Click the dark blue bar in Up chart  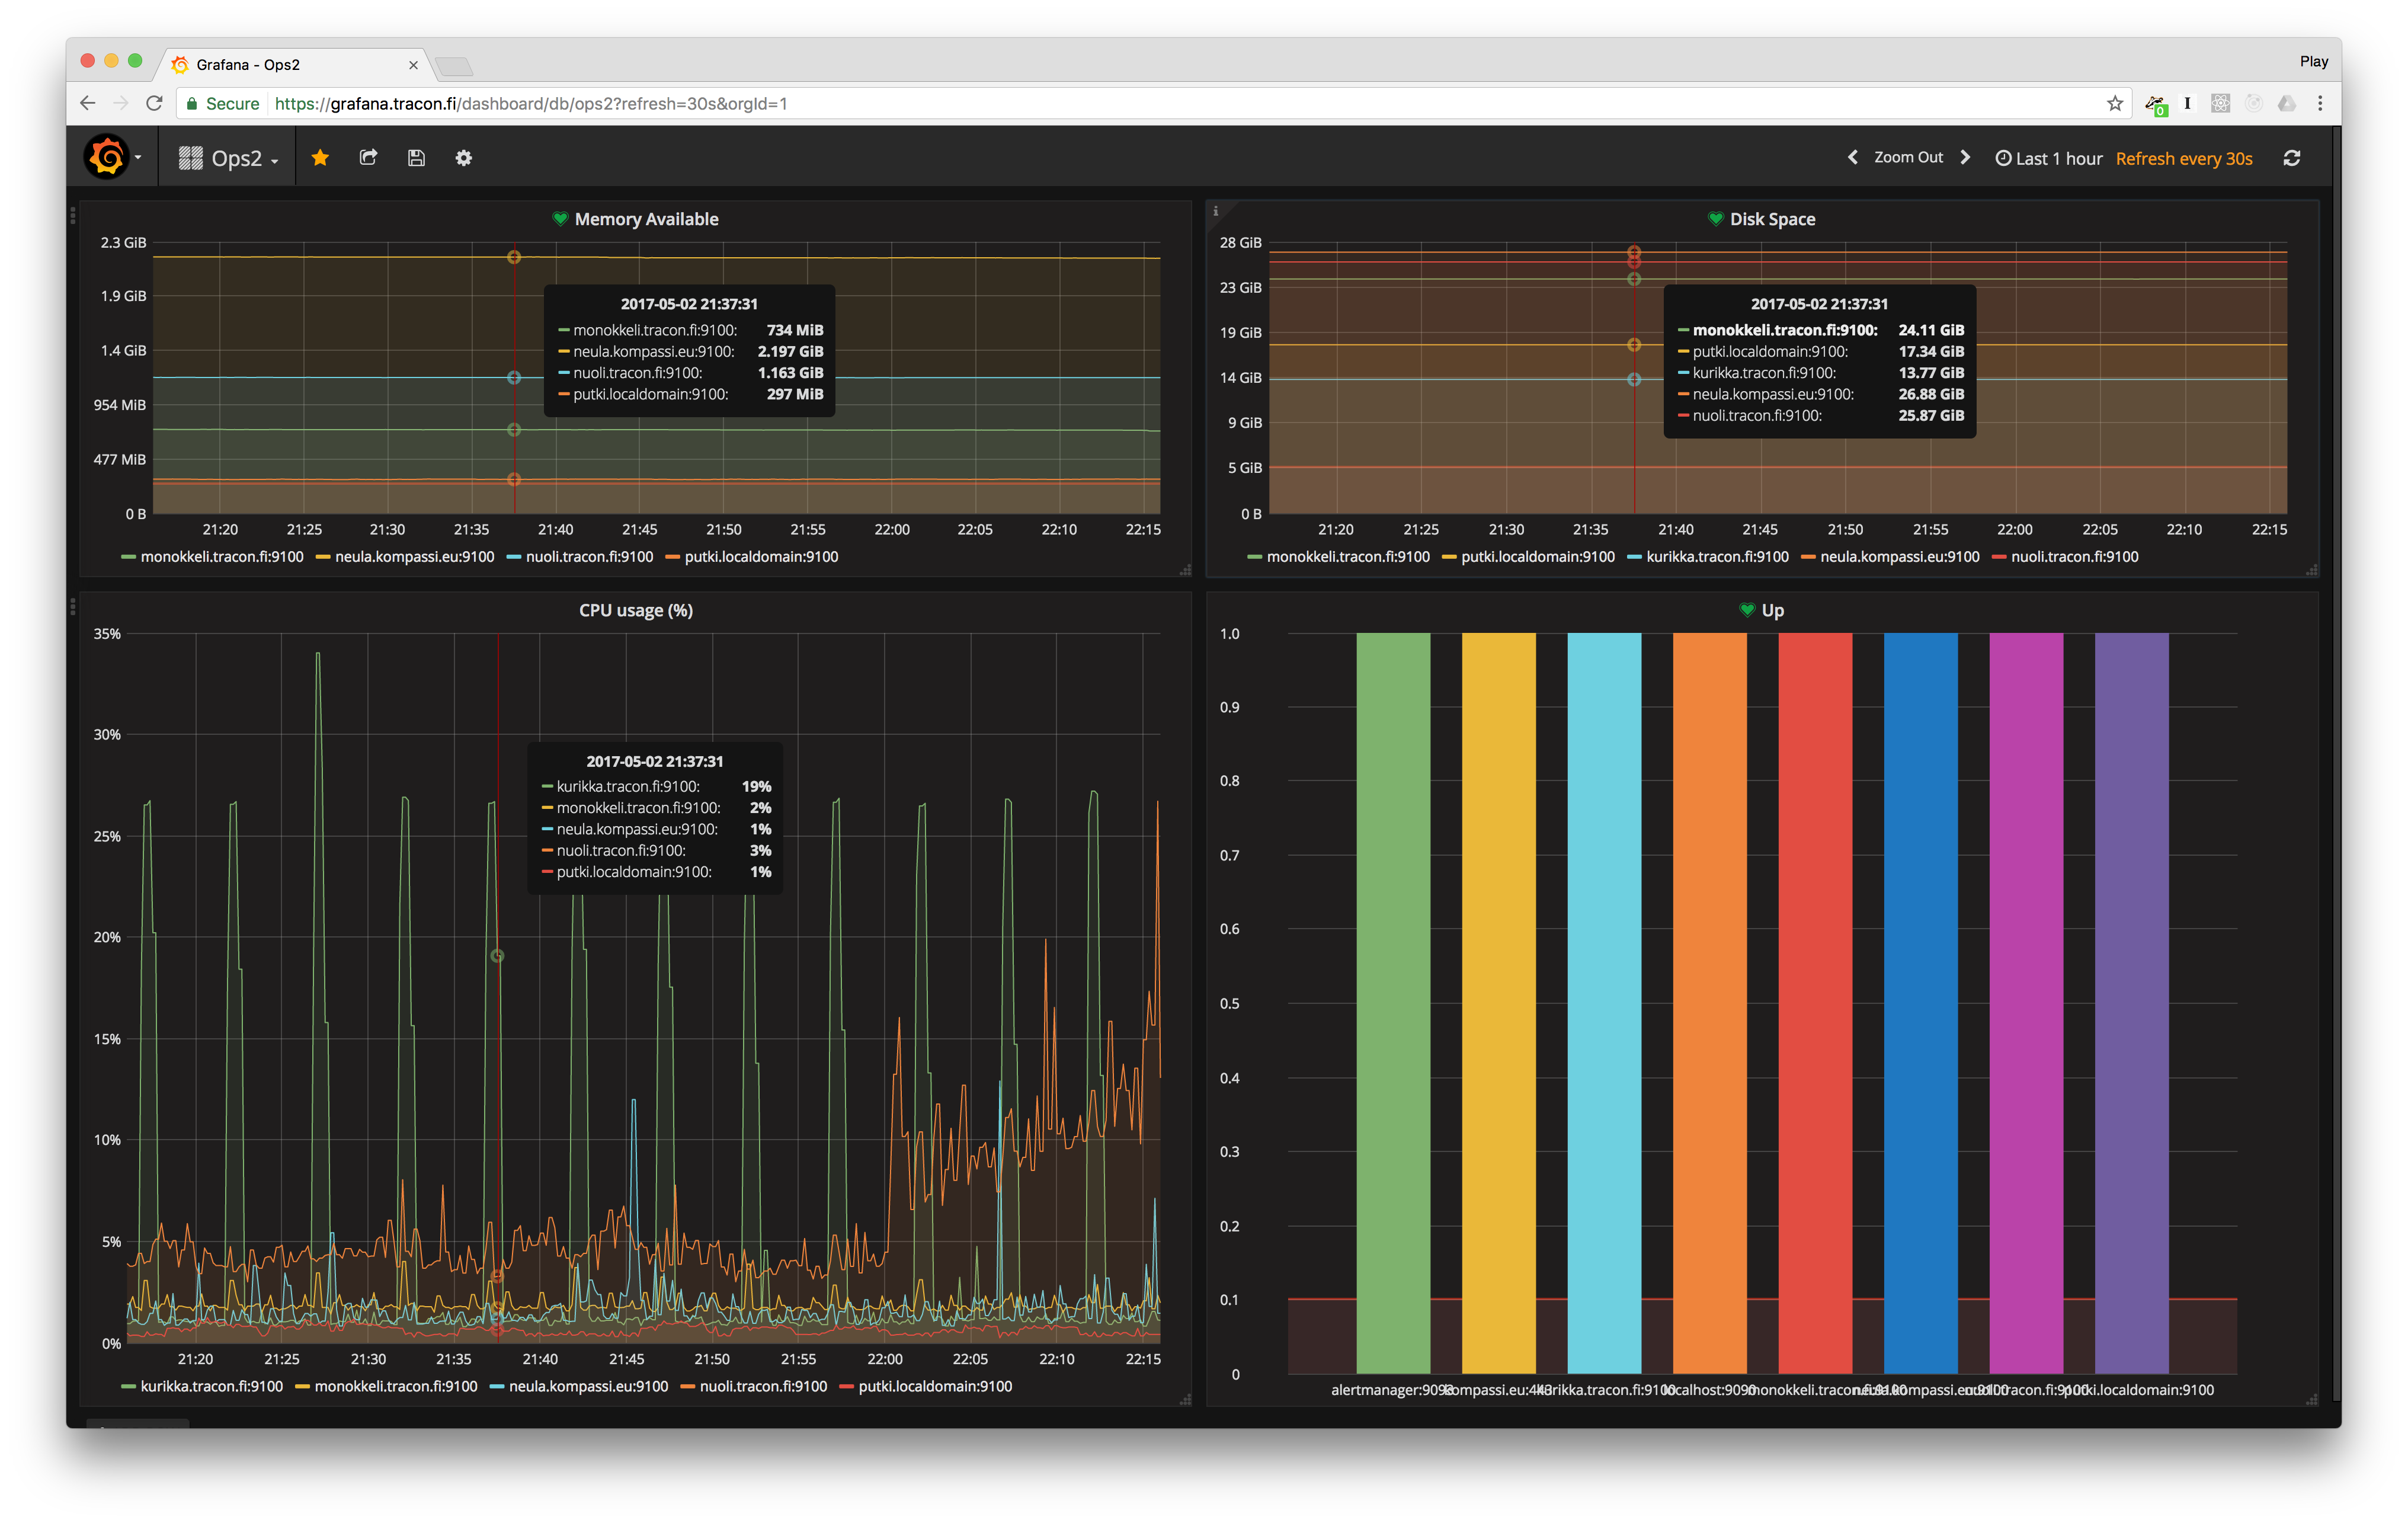[x=1920, y=1003]
